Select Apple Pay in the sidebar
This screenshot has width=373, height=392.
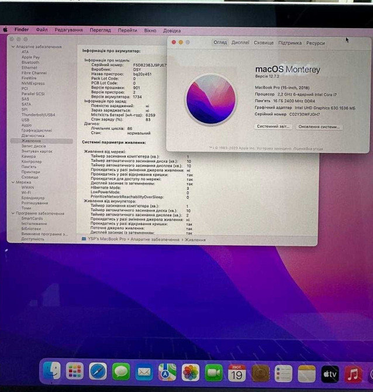pyautogui.click(x=30, y=57)
